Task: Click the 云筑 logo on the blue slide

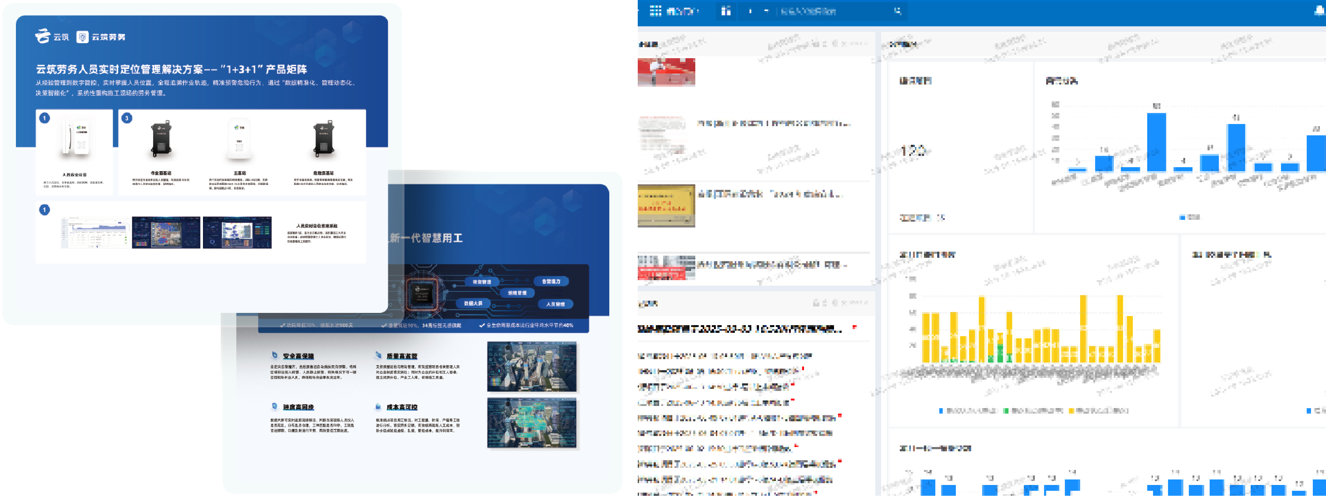Action: [52, 36]
